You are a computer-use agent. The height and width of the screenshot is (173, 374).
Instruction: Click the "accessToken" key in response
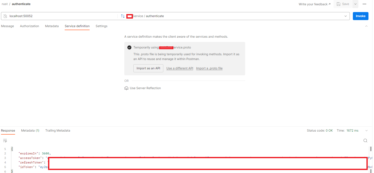pyautogui.click(x=30, y=158)
